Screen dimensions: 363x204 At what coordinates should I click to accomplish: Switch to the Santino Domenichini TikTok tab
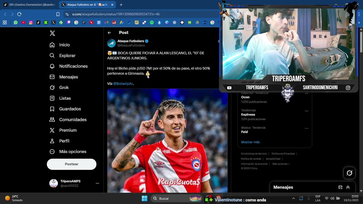point(29,5)
